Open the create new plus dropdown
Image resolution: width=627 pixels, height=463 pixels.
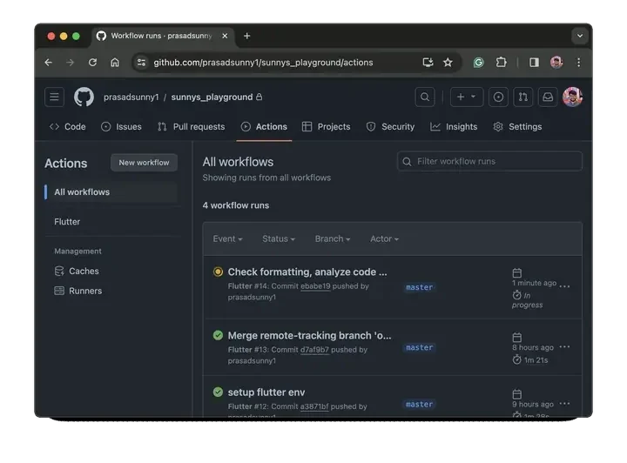coord(466,97)
